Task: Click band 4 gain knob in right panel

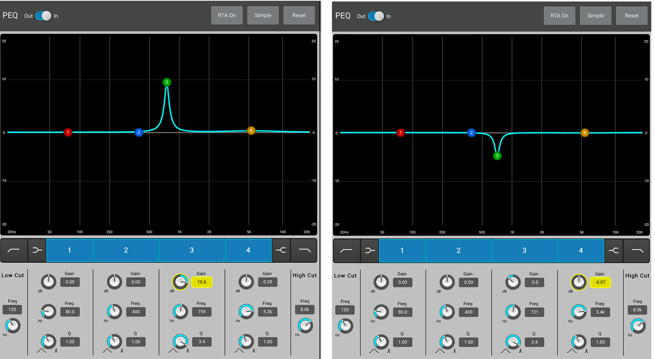Action: click(x=579, y=282)
